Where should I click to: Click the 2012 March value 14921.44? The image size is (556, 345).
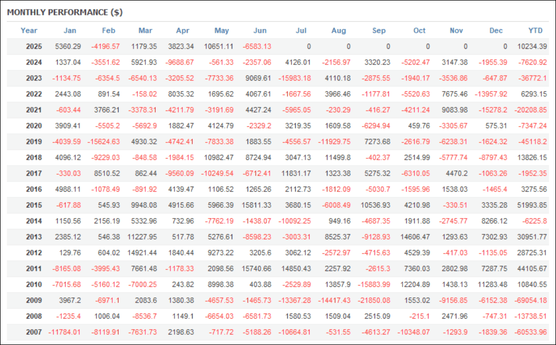click(x=142, y=253)
